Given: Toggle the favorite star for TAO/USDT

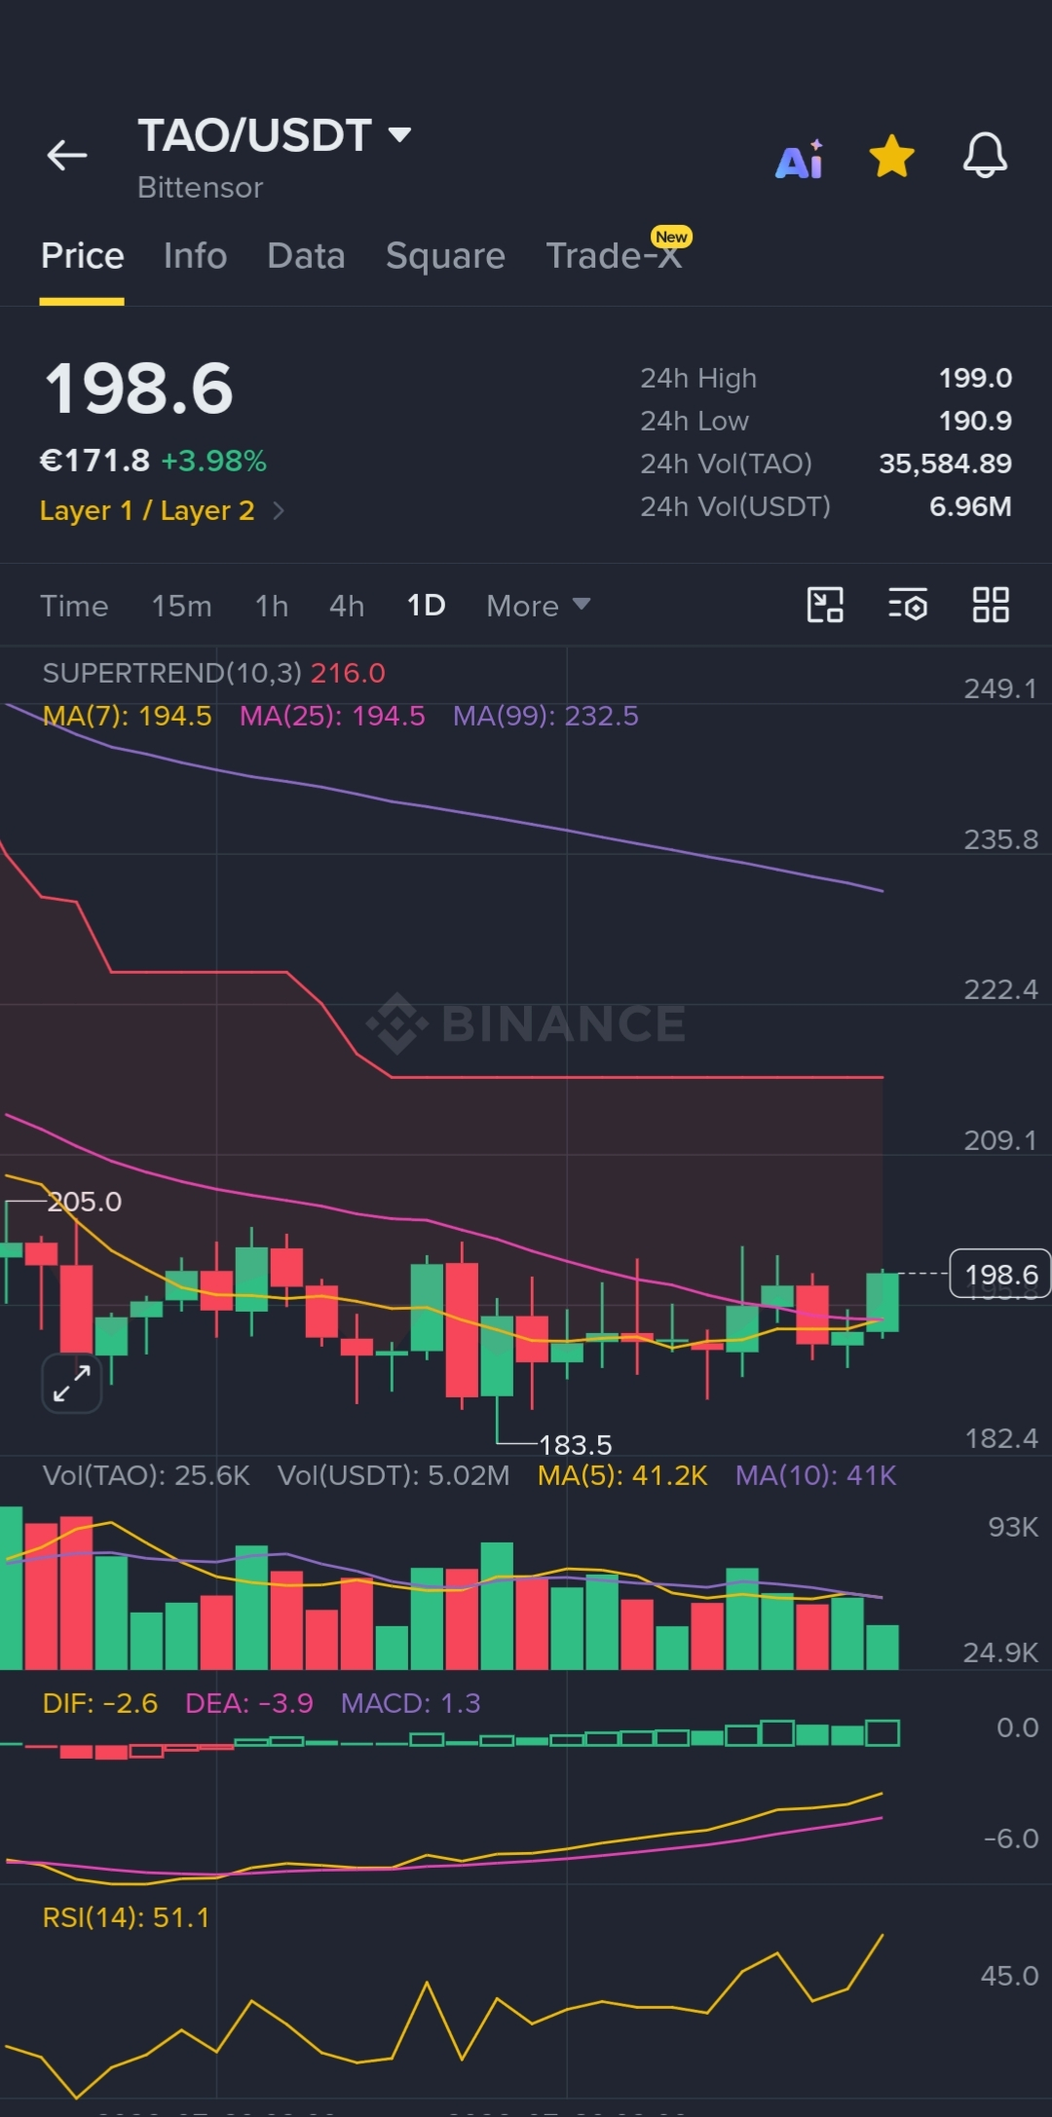Looking at the screenshot, I should (x=892, y=156).
